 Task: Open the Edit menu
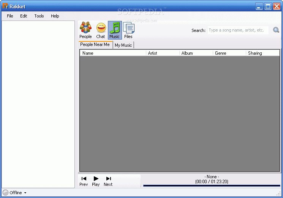(24, 16)
